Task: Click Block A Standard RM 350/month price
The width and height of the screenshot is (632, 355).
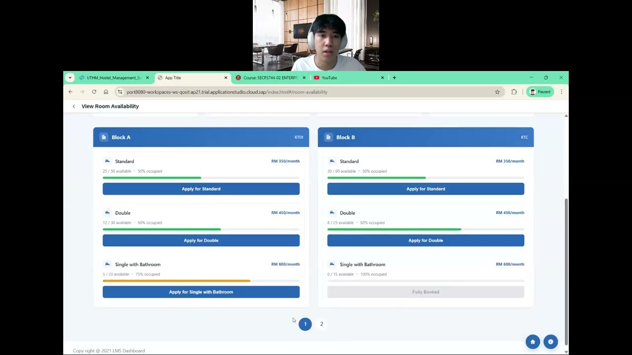Action: [285, 161]
